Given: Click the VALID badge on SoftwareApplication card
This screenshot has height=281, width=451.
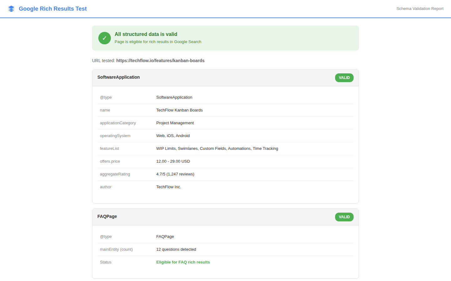Looking at the screenshot, I should [x=344, y=78].
